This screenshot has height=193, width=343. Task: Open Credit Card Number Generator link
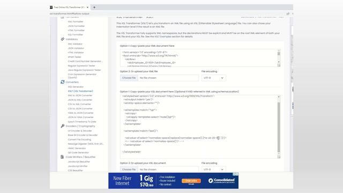coord(85,61)
